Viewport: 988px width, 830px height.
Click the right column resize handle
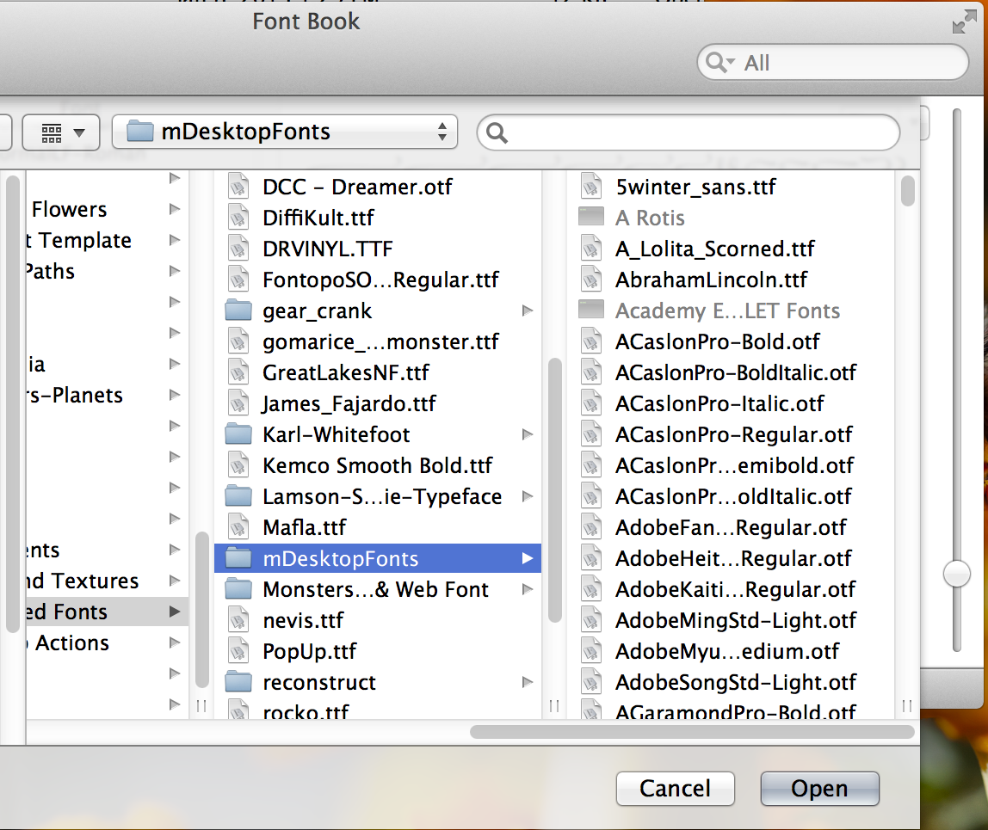click(907, 706)
